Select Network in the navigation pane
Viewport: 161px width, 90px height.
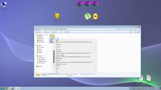point(40,66)
